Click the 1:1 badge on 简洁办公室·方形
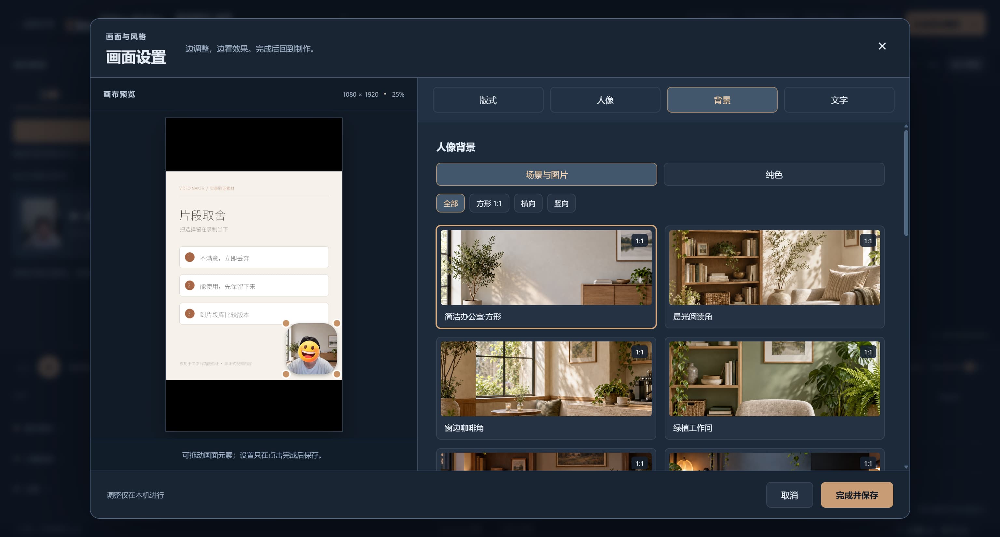This screenshot has width=1000, height=537. click(639, 241)
